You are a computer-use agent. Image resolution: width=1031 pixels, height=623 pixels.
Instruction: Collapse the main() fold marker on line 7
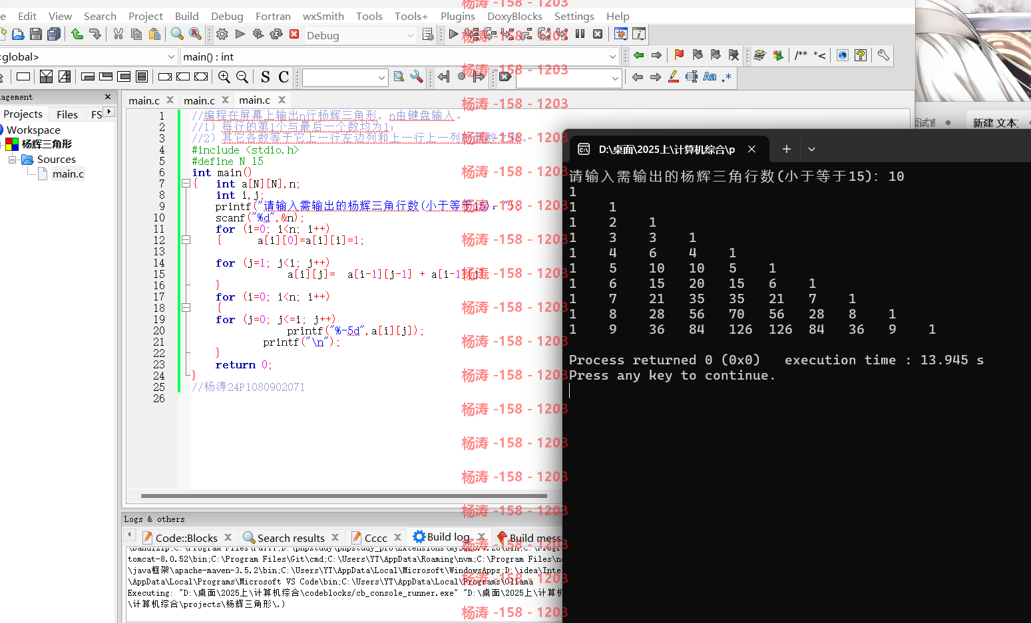(x=186, y=184)
